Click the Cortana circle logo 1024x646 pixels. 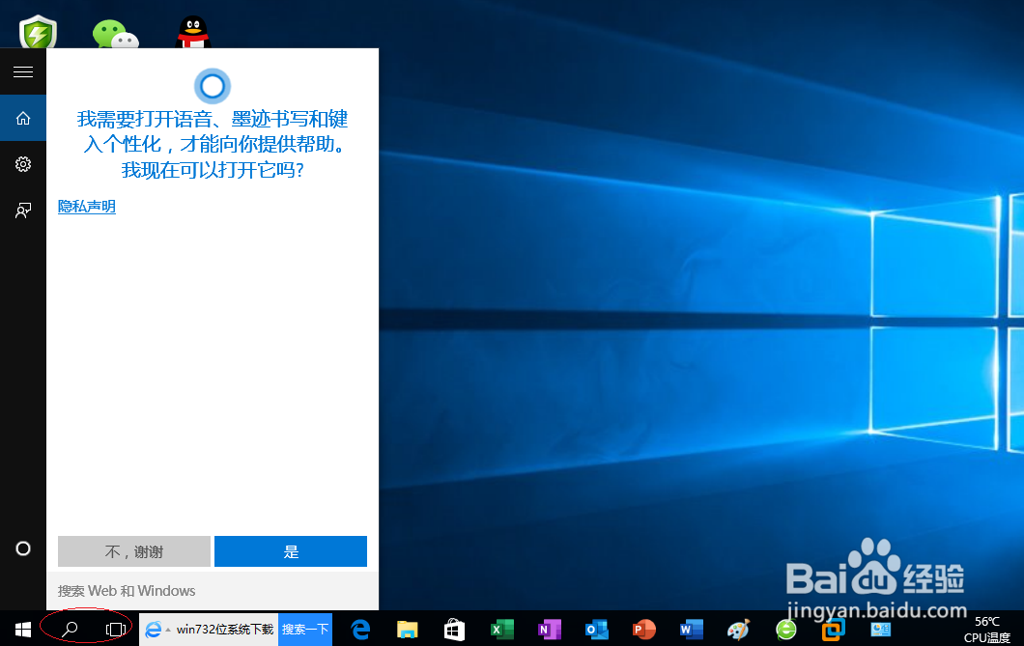[212, 85]
